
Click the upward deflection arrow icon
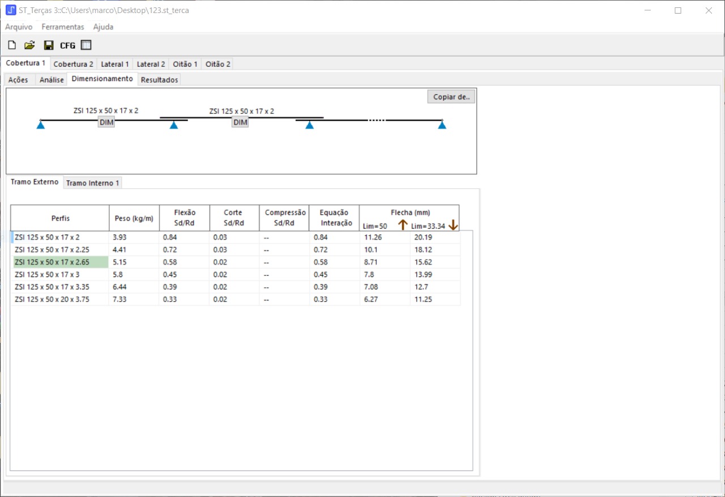(x=403, y=225)
